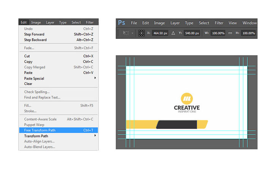Open the Select menu in the right menu bar
This screenshot has width=275, height=169.
coord(204,23)
